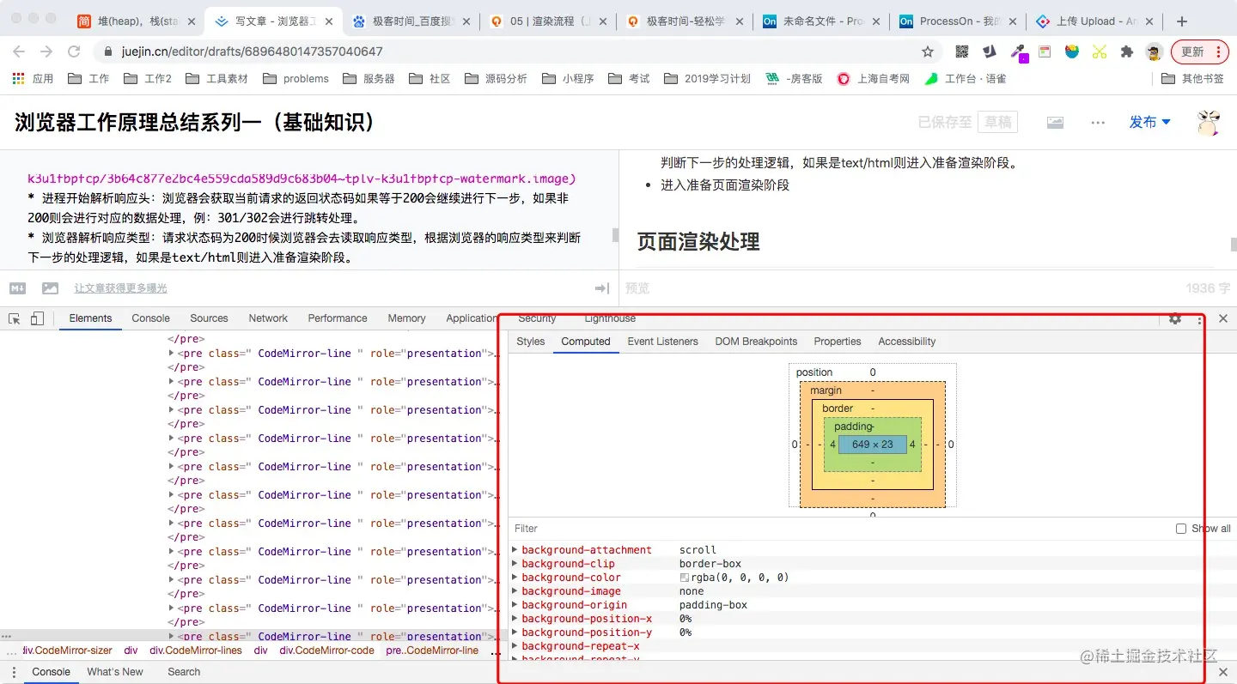1237x684 pixels.
Task: Click the address bar URL
Action: click(252, 51)
